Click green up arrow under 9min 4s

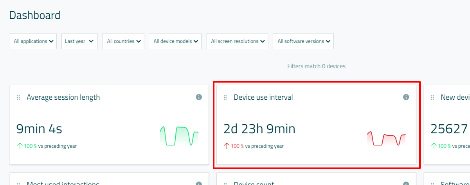pos(20,146)
